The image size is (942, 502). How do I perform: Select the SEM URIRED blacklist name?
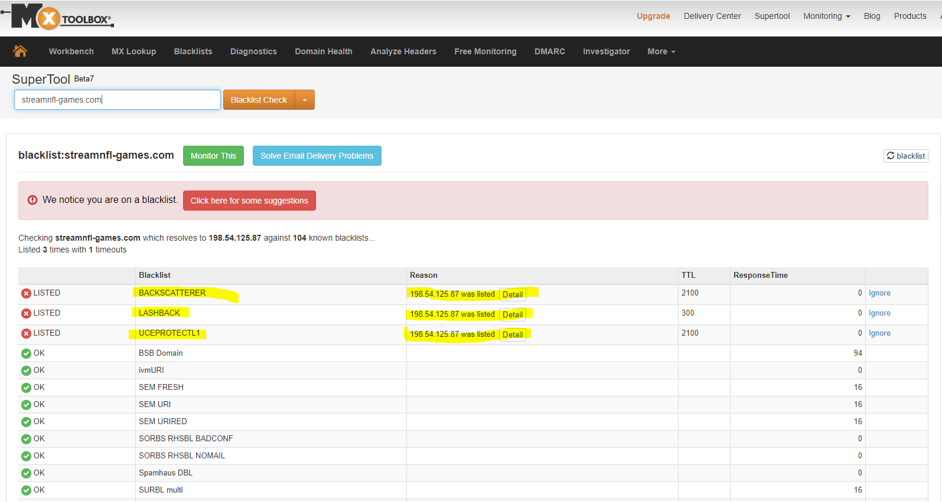click(163, 421)
